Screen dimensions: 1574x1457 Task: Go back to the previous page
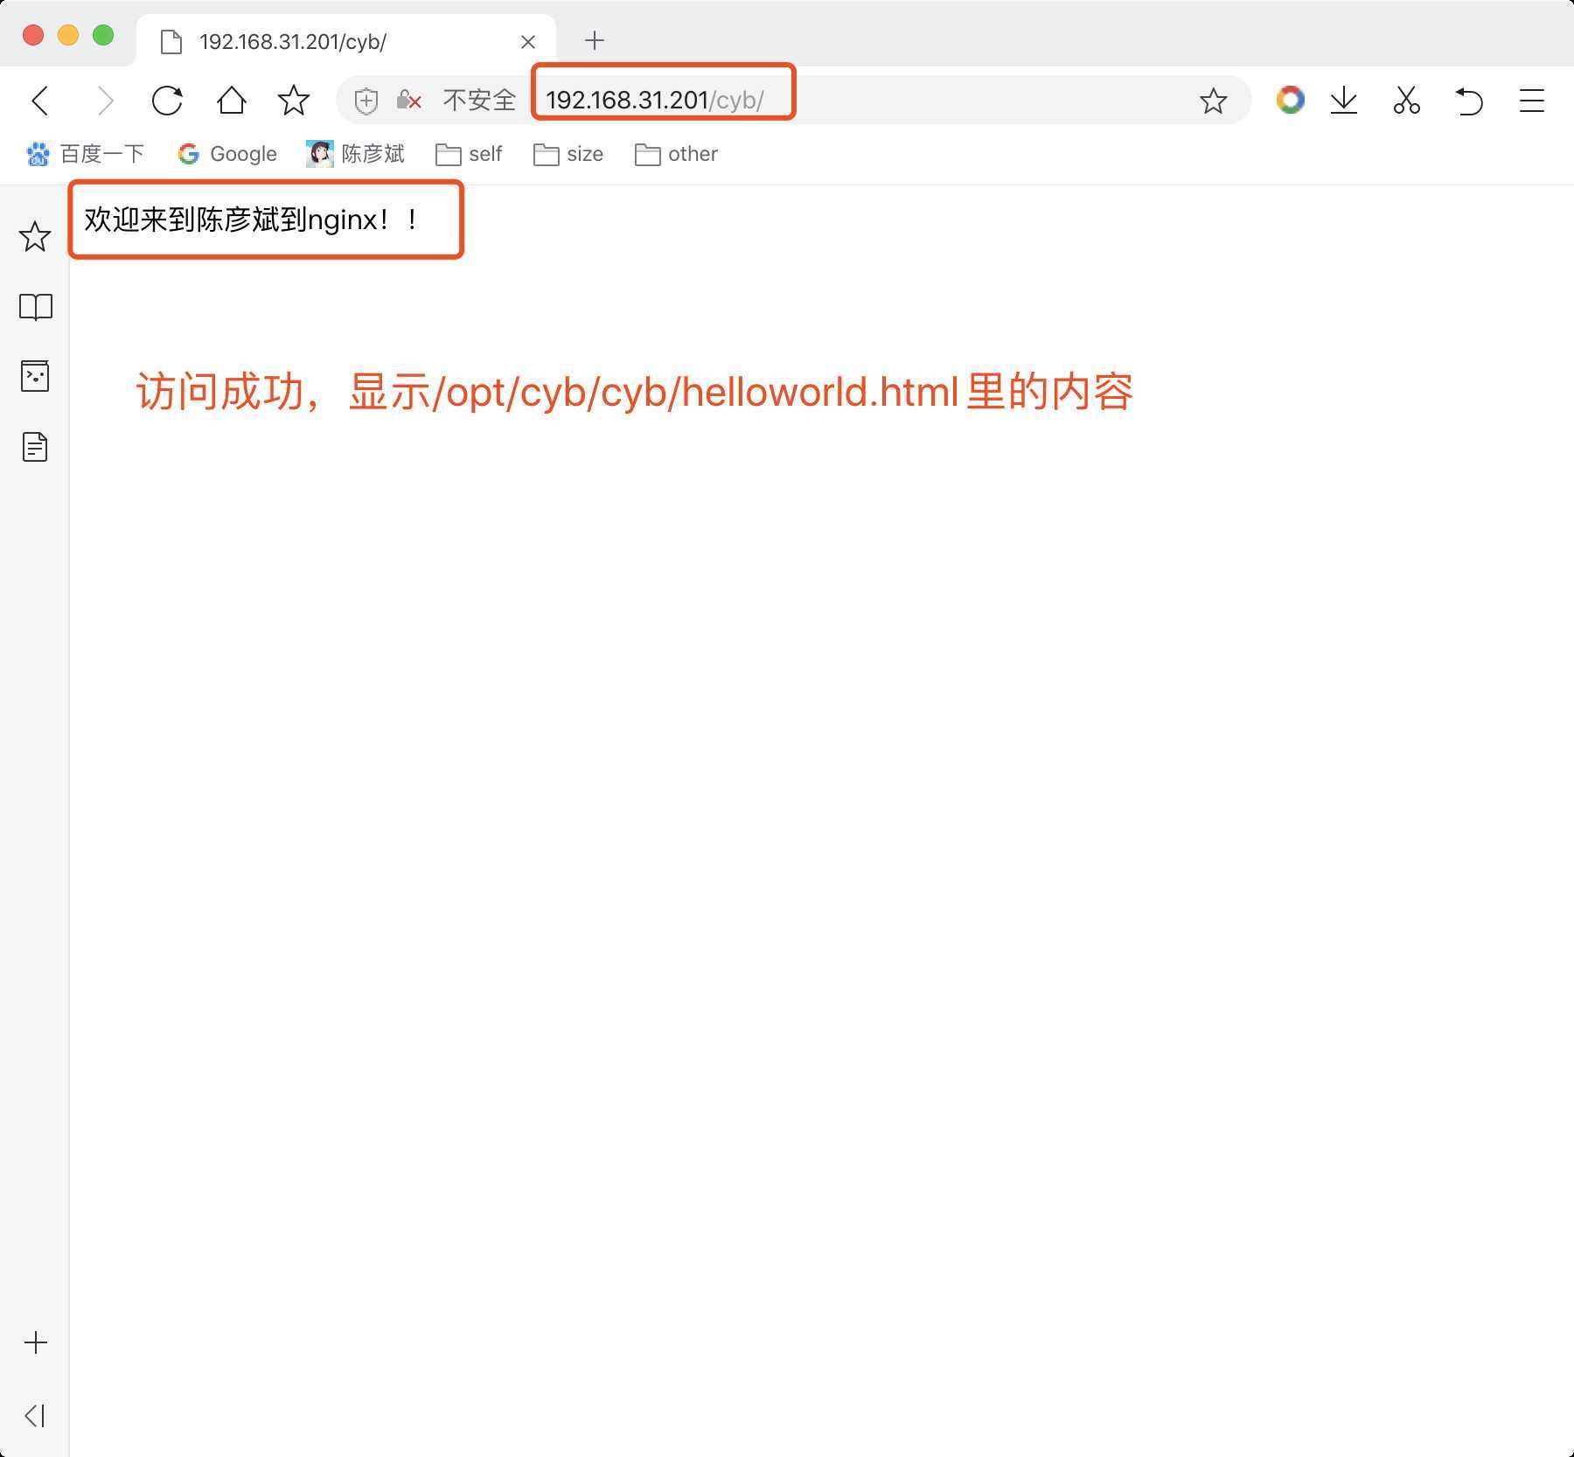point(40,101)
